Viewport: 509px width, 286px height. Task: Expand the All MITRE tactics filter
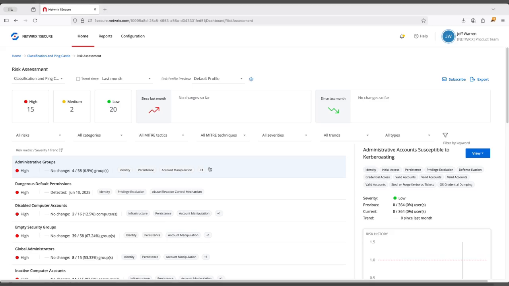(x=161, y=135)
